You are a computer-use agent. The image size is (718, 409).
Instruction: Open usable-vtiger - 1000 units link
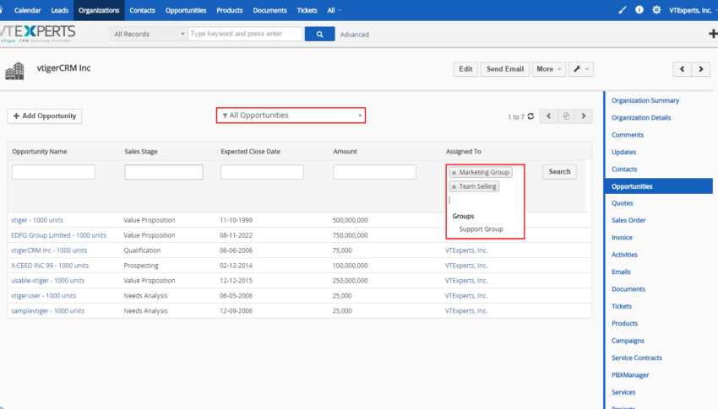click(47, 281)
